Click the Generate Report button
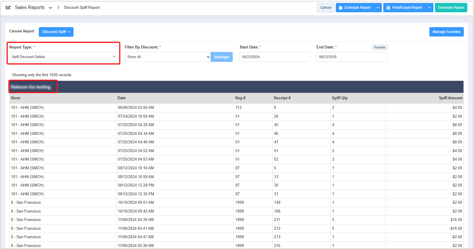 pyautogui.click(x=451, y=8)
